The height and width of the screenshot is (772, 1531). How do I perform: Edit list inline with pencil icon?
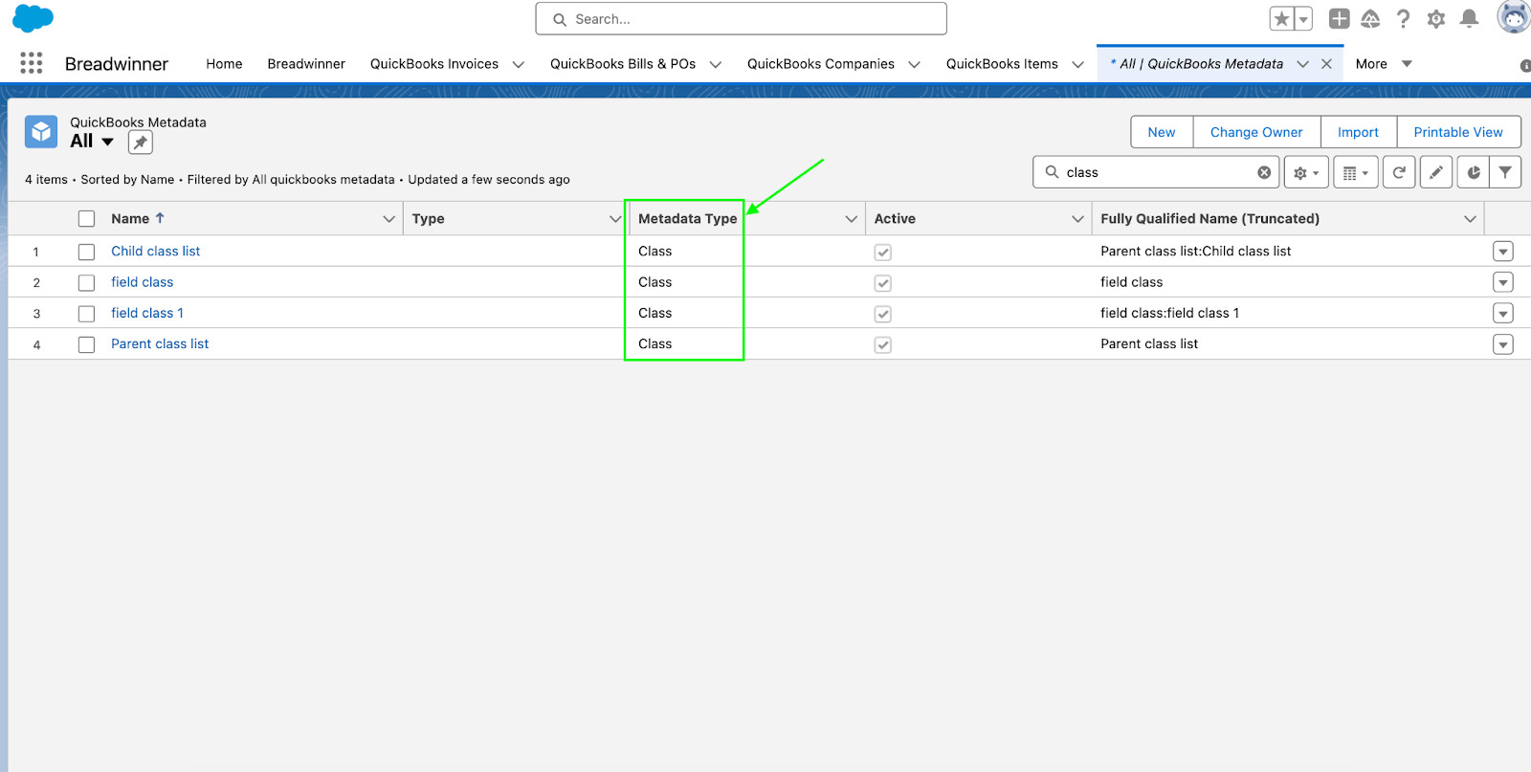pos(1436,172)
